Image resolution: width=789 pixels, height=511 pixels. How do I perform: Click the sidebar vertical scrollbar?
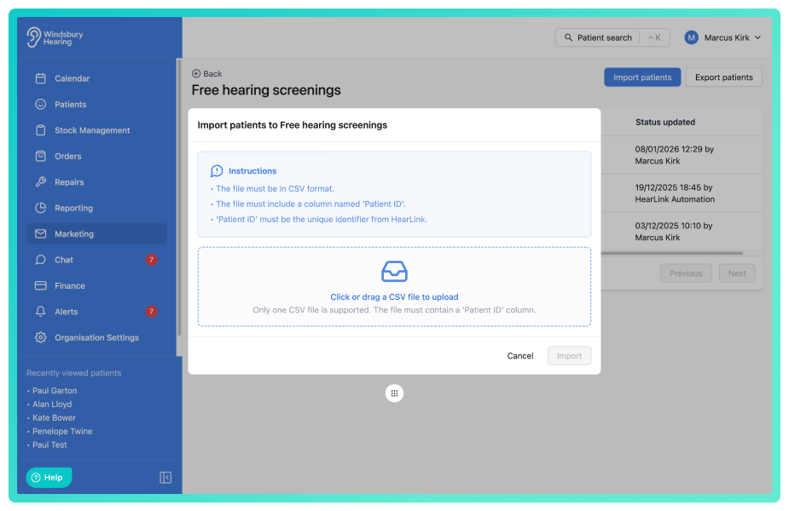(179, 198)
